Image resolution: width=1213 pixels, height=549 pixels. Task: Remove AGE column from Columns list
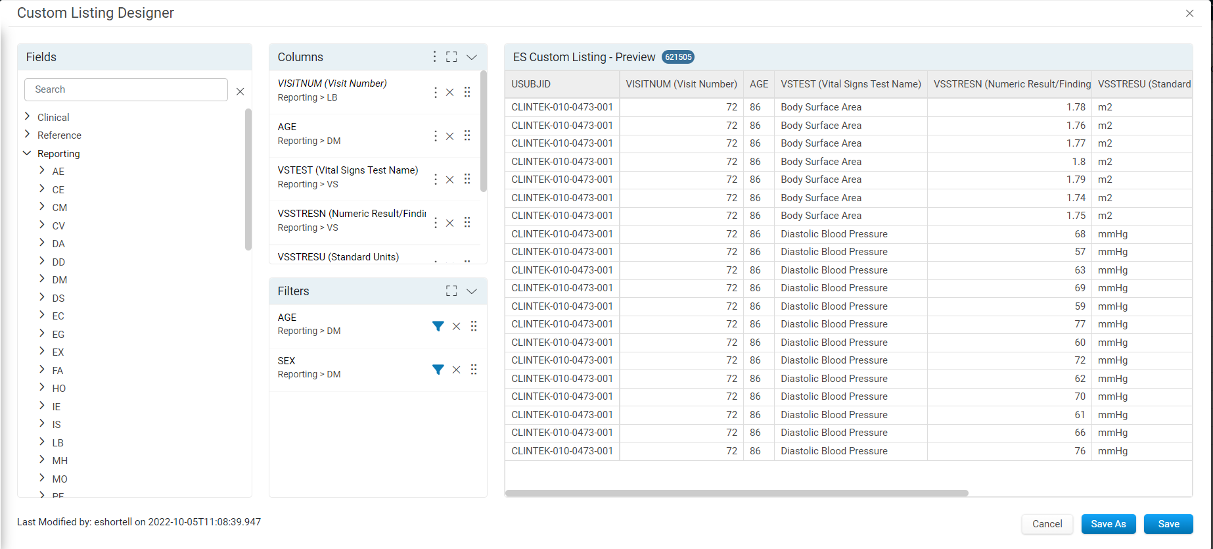pyautogui.click(x=450, y=136)
